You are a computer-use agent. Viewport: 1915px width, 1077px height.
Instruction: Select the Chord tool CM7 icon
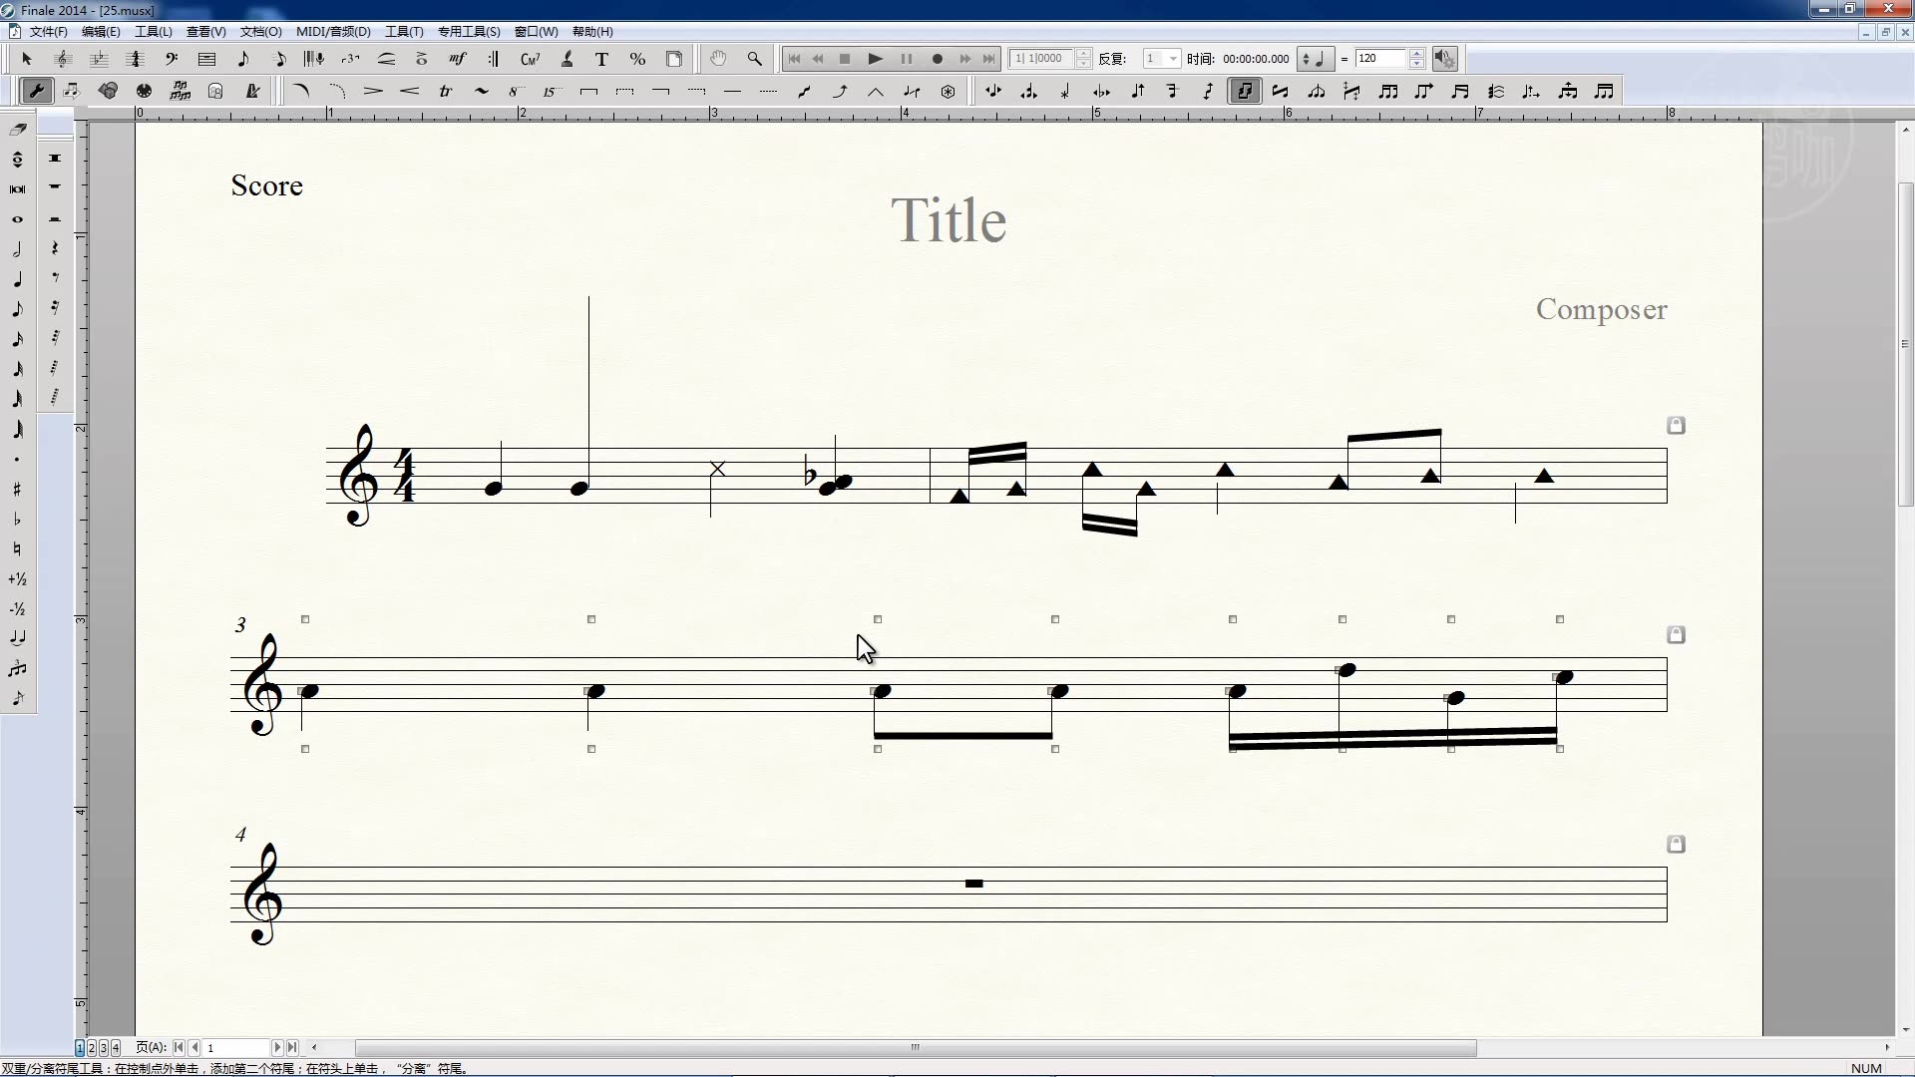(x=530, y=59)
